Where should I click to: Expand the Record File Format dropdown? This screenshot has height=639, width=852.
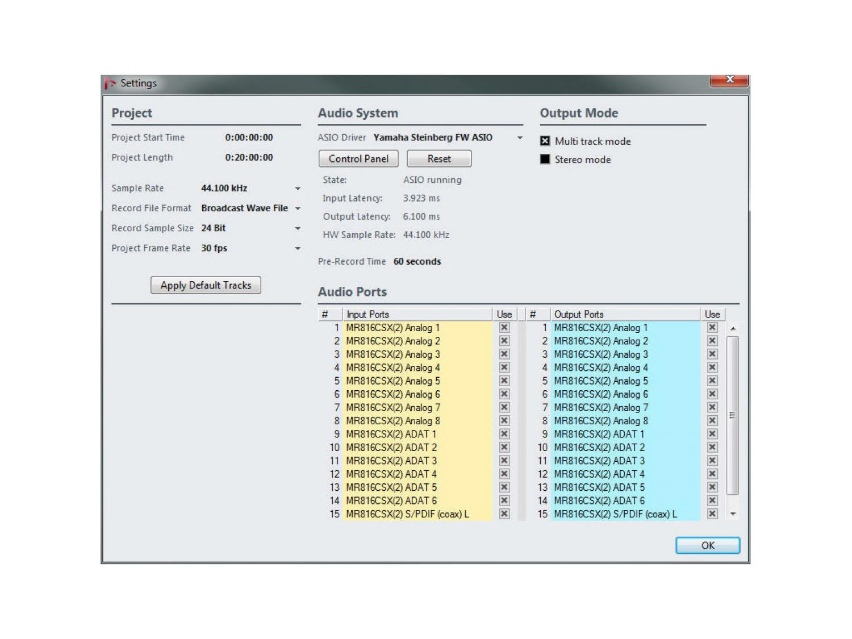click(297, 208)
